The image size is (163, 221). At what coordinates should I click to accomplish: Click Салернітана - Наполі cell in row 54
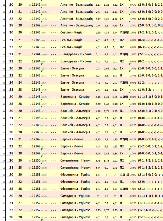[x=76, y=160]
